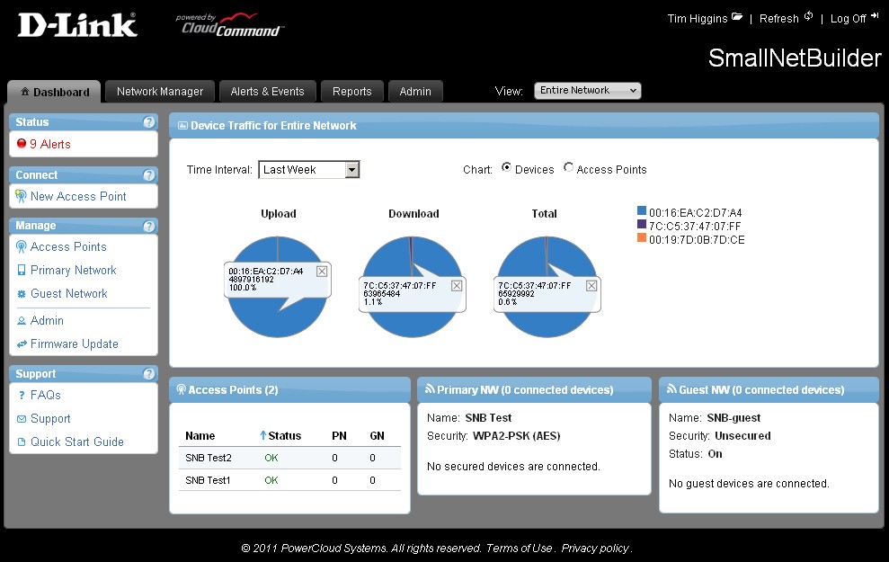Click the Terms of Use link
Viewport: 889px width, 562px height.
pyautogui.click(x=519, y=549)
